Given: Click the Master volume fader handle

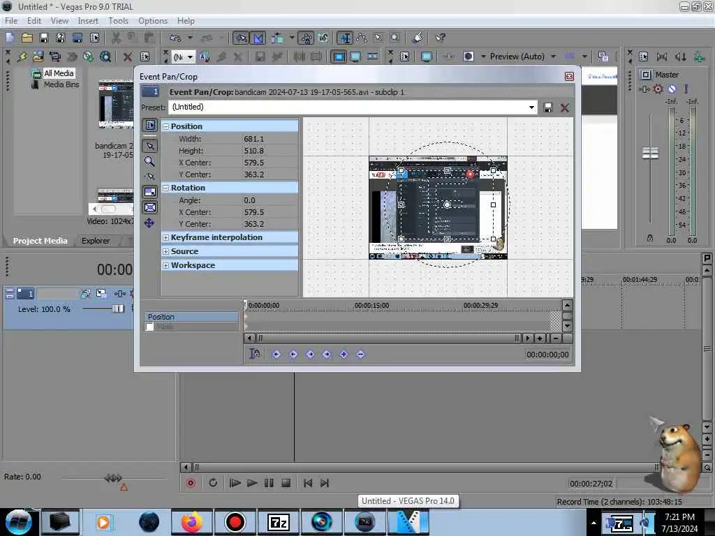Looking at the screenshot, I should click(x=650, y=153).
